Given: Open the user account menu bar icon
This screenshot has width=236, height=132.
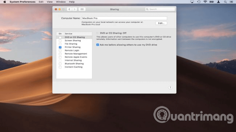Looking at the screenshot, I should (218, 2).
